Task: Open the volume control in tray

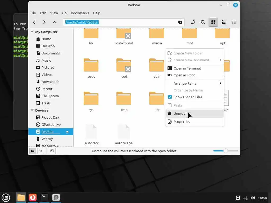Action: click(253, 198)
